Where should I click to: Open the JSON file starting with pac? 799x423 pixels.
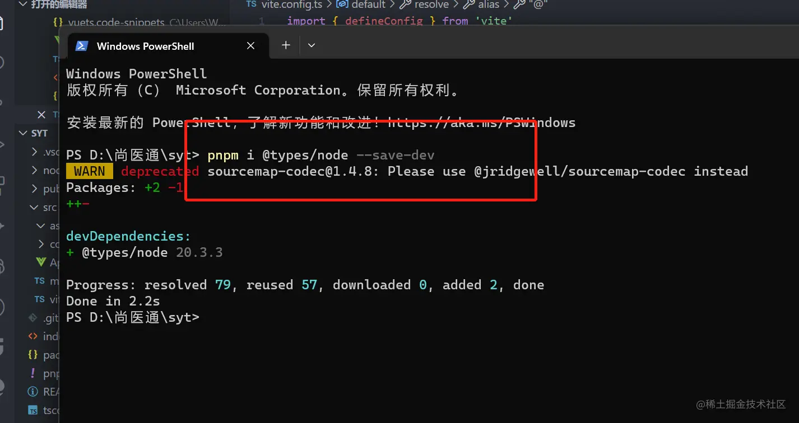tap(51, 355)
